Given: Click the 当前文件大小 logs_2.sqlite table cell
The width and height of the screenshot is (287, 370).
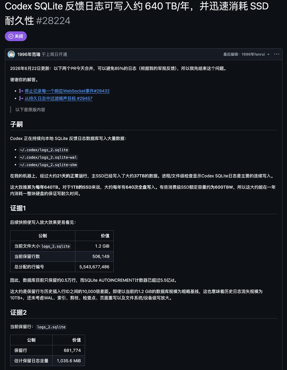Looking at the screenshot, I should pos(43,246).
